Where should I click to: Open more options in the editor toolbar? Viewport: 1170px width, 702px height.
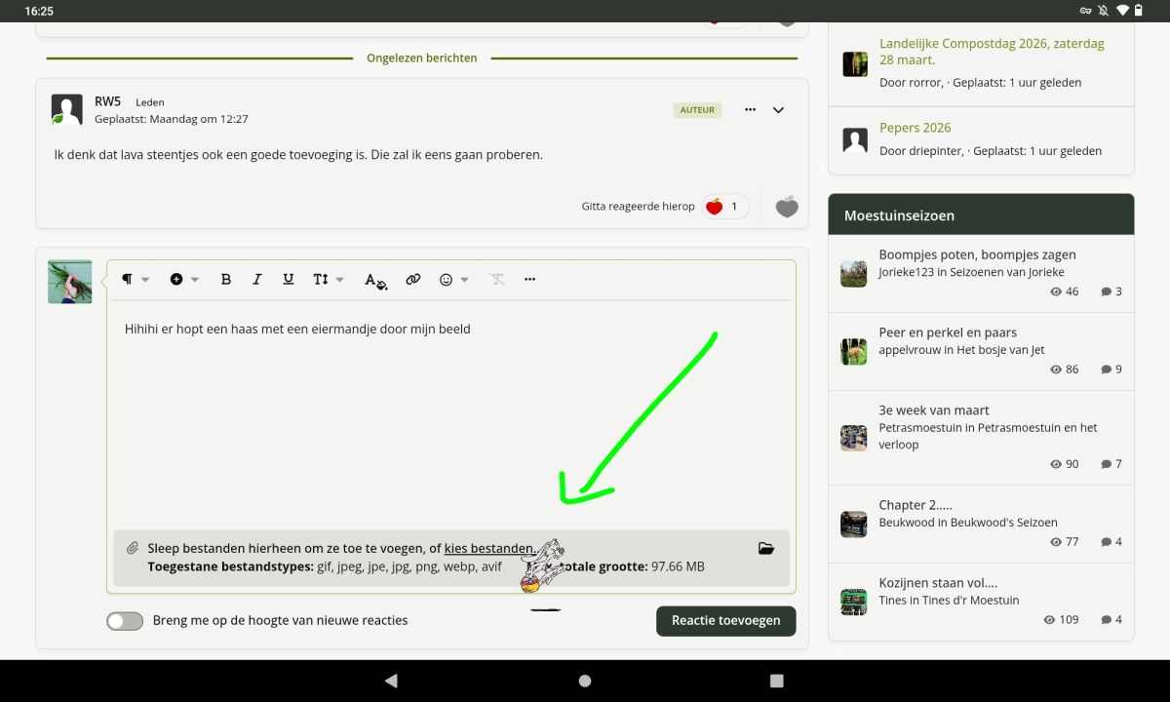[x=529, y=280]
